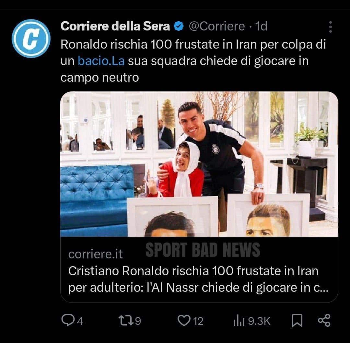
Task: Click the repost count "9"
Action: (x=138, y=321)
